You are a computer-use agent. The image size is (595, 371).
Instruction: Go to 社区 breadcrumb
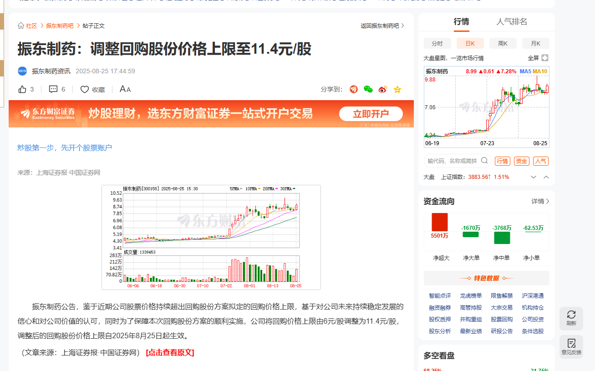coord(31,26)
